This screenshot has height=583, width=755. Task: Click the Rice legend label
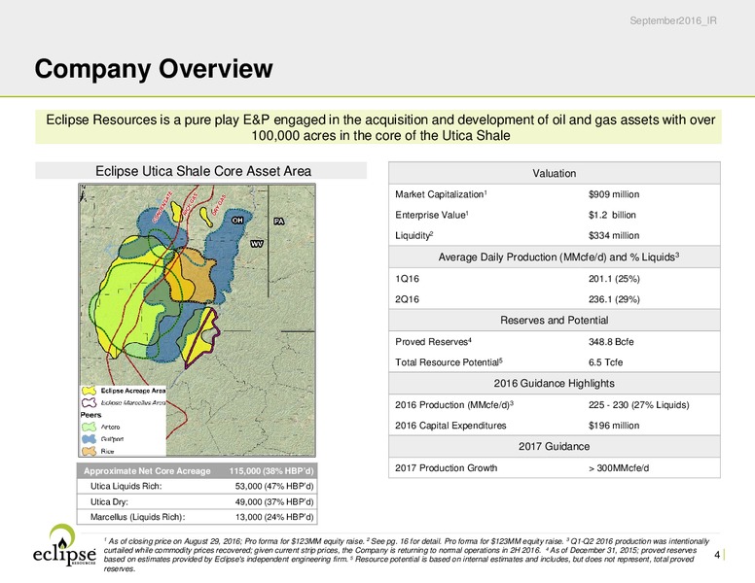click(x=107, y=451)
